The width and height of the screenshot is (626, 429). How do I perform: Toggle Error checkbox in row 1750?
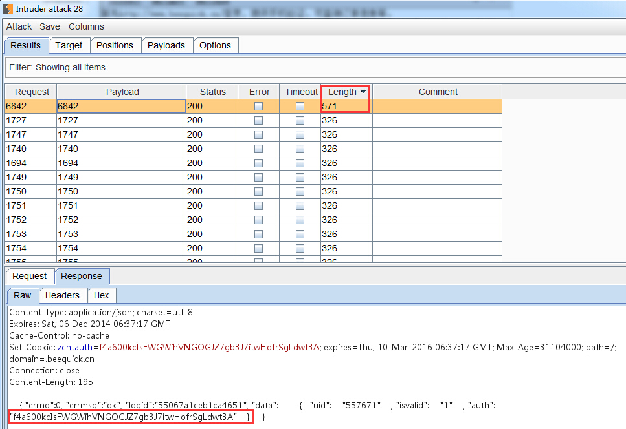coord(259,192)
